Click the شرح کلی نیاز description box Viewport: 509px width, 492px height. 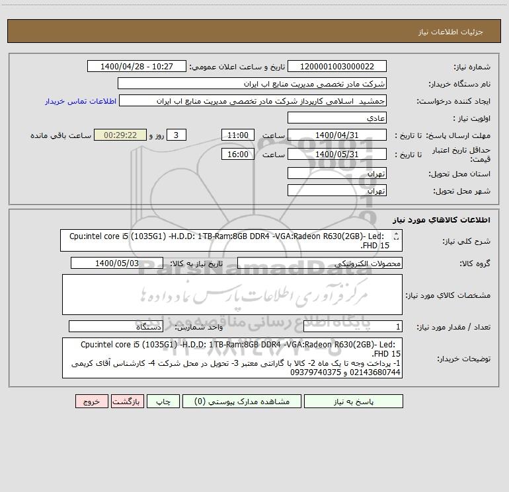[231, 240]
